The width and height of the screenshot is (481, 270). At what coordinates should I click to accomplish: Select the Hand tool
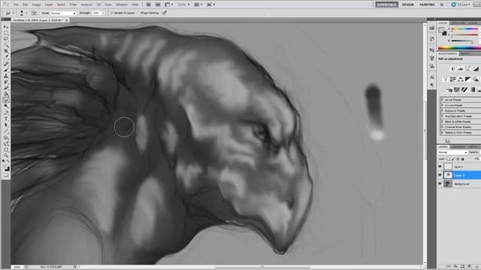pos(6,149)
